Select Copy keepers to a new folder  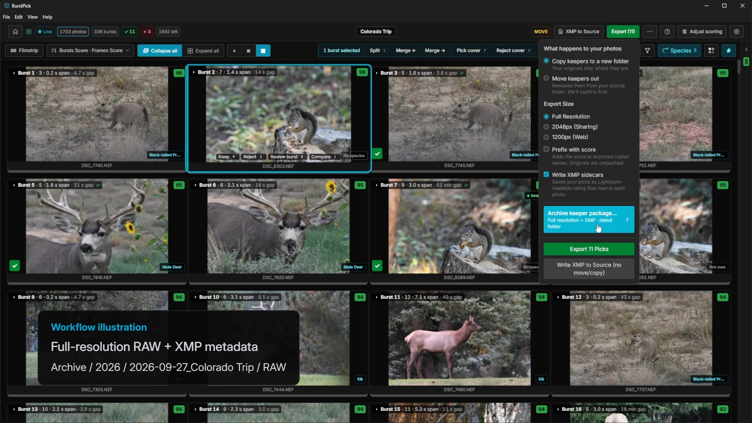click(546, 61)
